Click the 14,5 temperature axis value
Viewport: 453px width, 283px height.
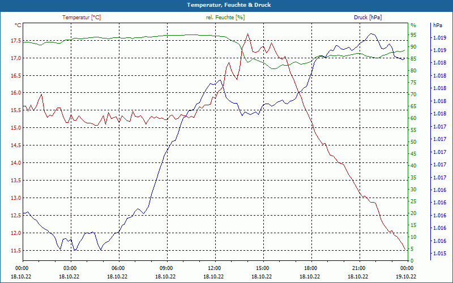point(16,145)
